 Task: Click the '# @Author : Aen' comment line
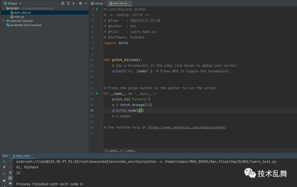(120, 26)
